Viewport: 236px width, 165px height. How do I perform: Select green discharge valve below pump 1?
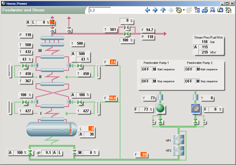coord(160,121)
